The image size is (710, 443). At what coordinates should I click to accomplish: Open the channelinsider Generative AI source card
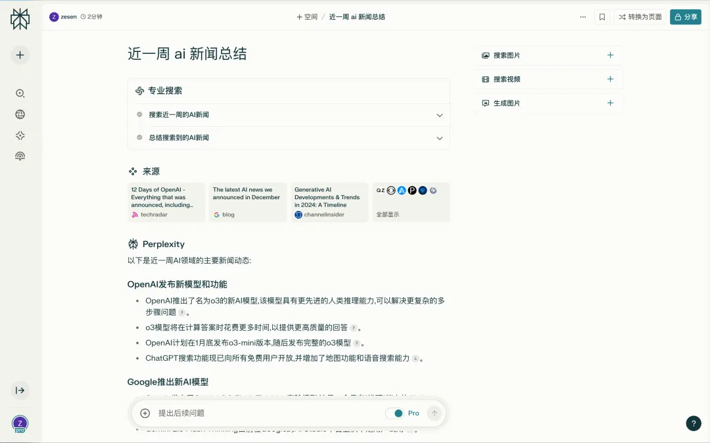click(x=329, y=202)
